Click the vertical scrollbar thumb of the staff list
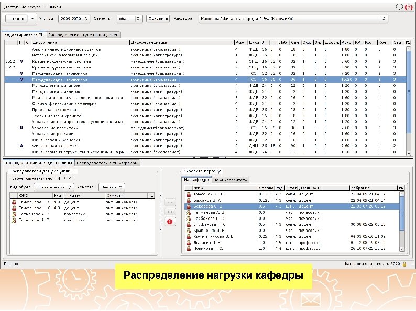Viewport: 416px width, 311px height. [402, 213]
